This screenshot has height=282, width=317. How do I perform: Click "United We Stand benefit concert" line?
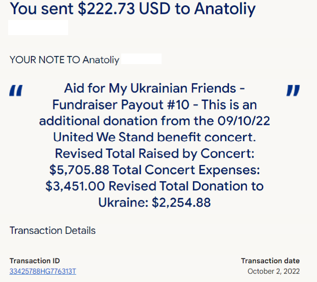click(x=154, y=136)
